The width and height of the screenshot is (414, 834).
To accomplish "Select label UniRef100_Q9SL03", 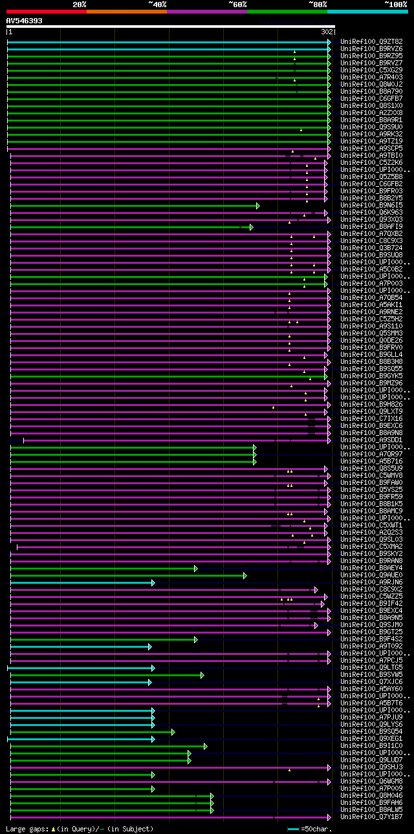I will [371, 539].
